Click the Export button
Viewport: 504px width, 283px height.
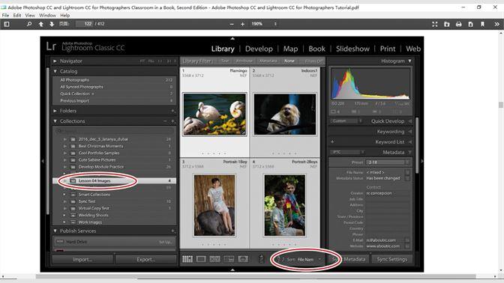click(x=146, y=259)
